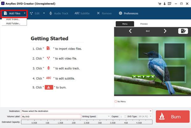Click the Estimated Capacity bar
The width and height of the screenshot is (191, 128).
tap(87, 122)
